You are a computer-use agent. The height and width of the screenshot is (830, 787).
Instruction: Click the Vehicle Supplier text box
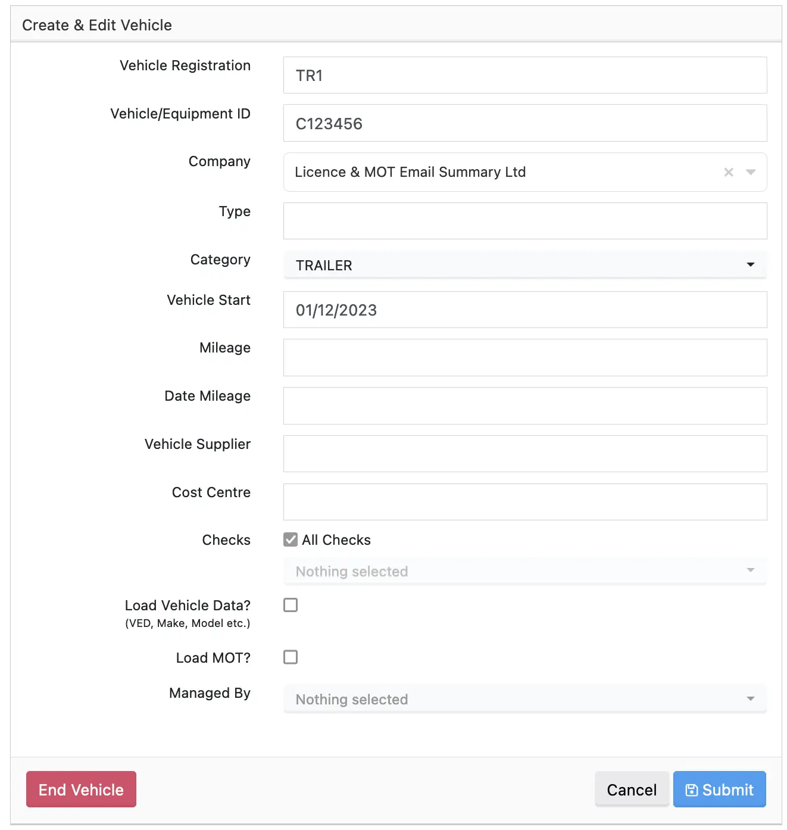pyautogui.click(x=524, y=454)
